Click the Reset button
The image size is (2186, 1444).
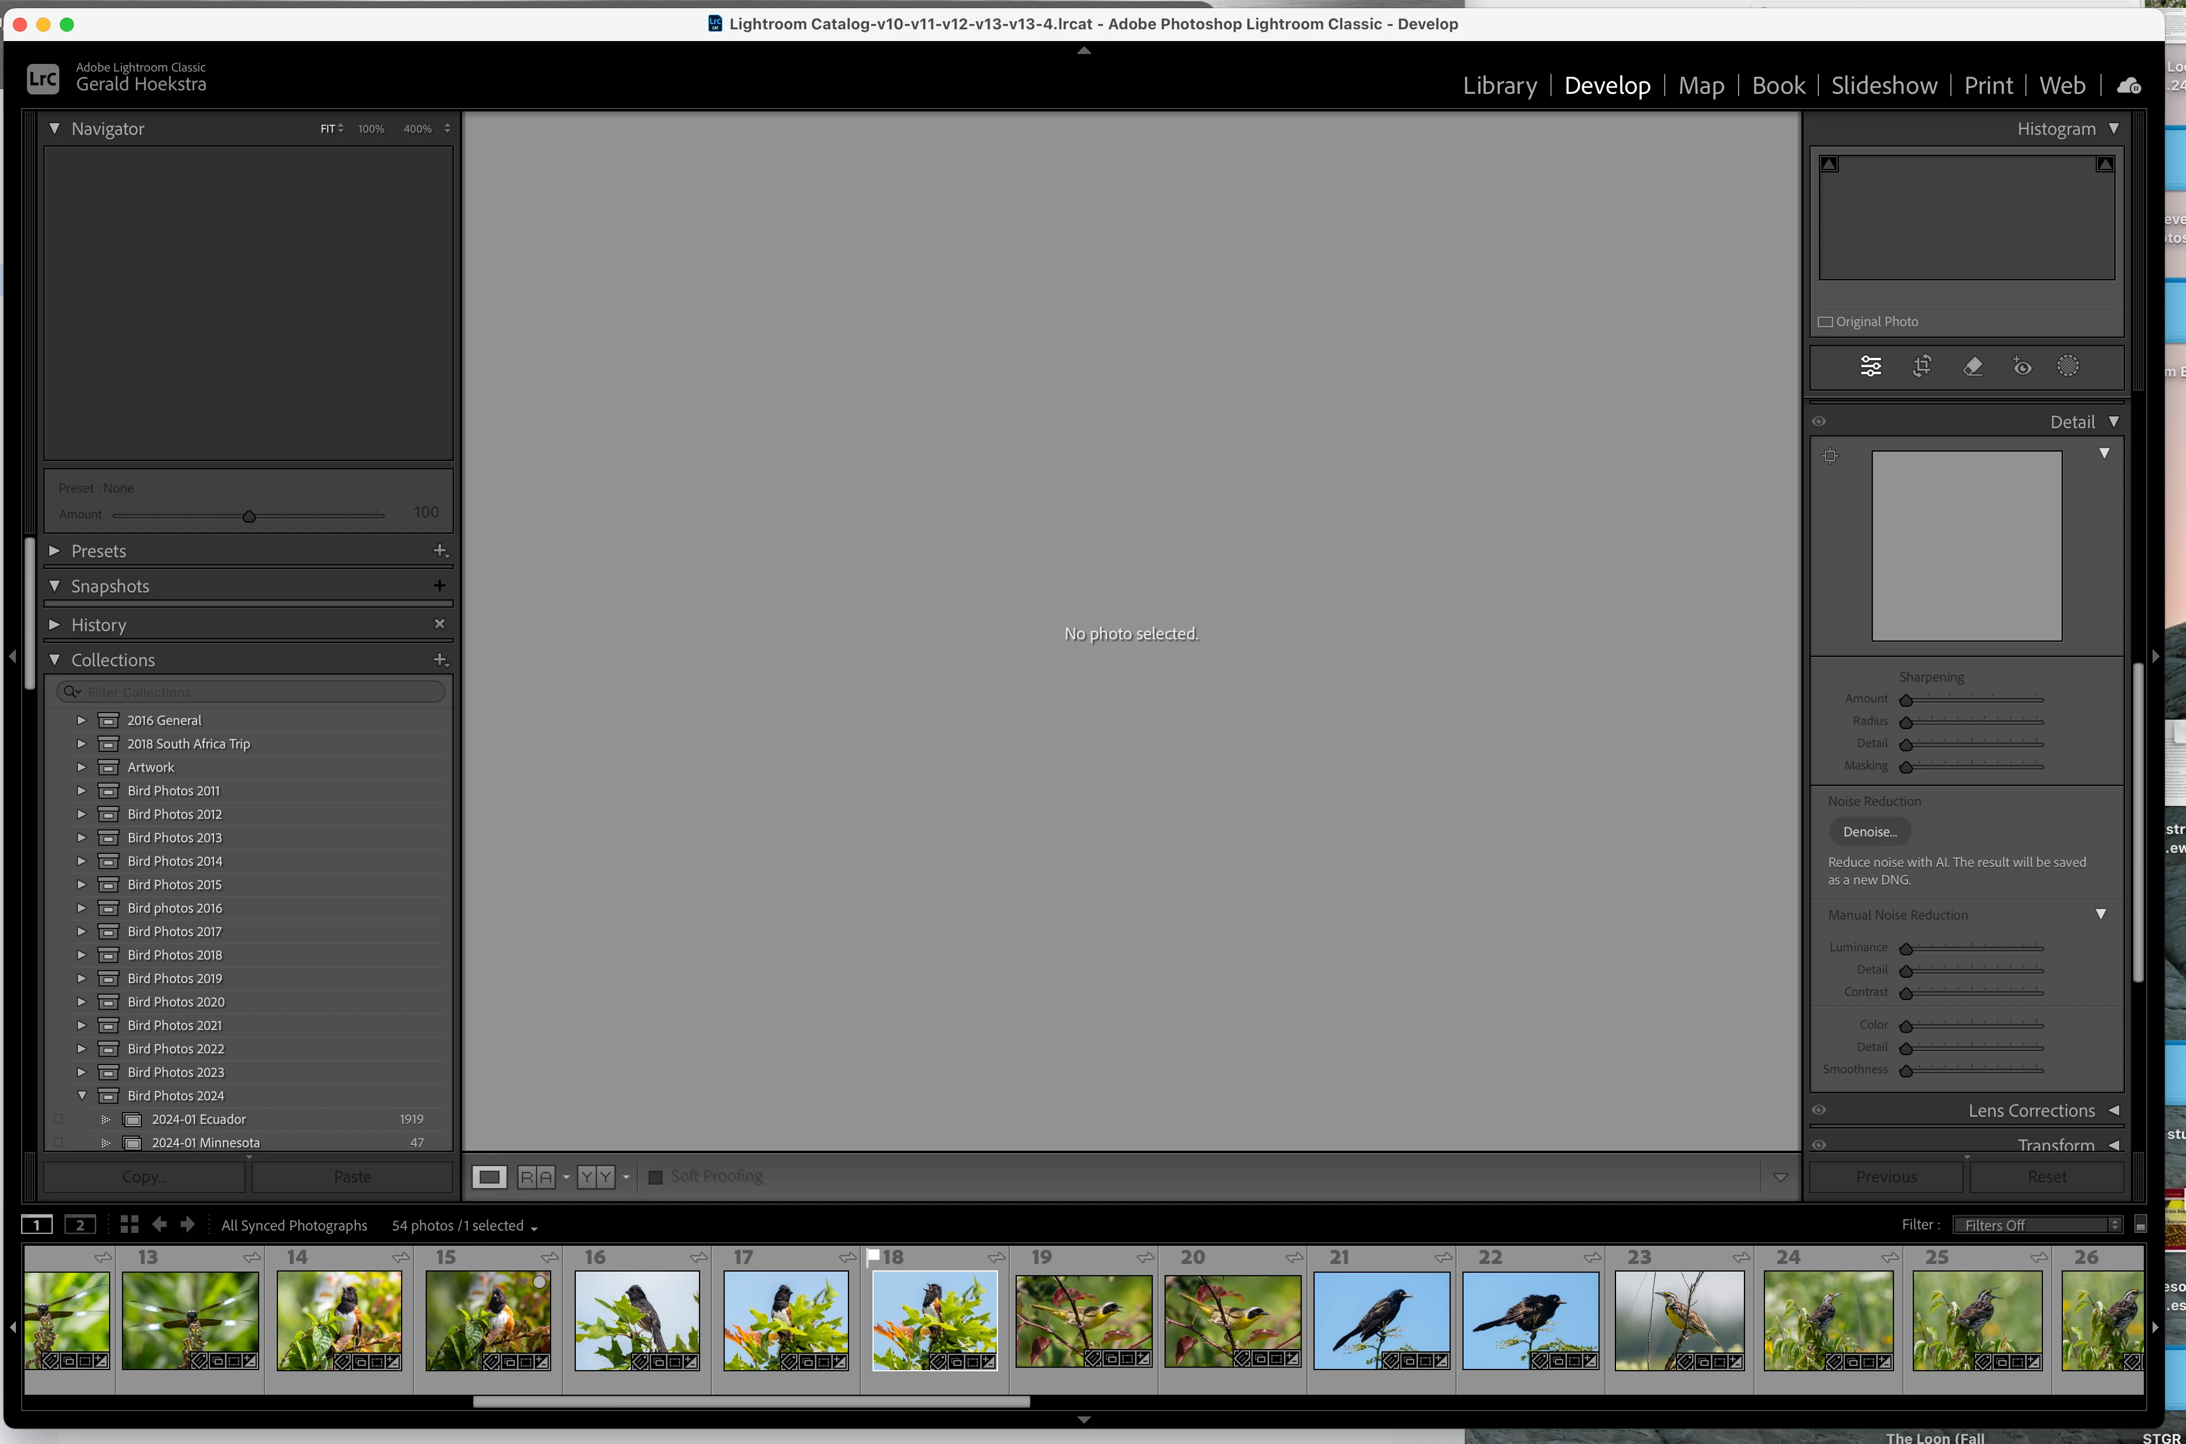coord(2046,1177)
